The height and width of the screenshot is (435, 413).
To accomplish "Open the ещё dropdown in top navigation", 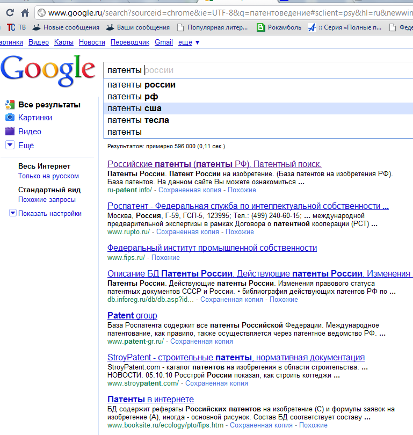I will (x=189, y=42).
